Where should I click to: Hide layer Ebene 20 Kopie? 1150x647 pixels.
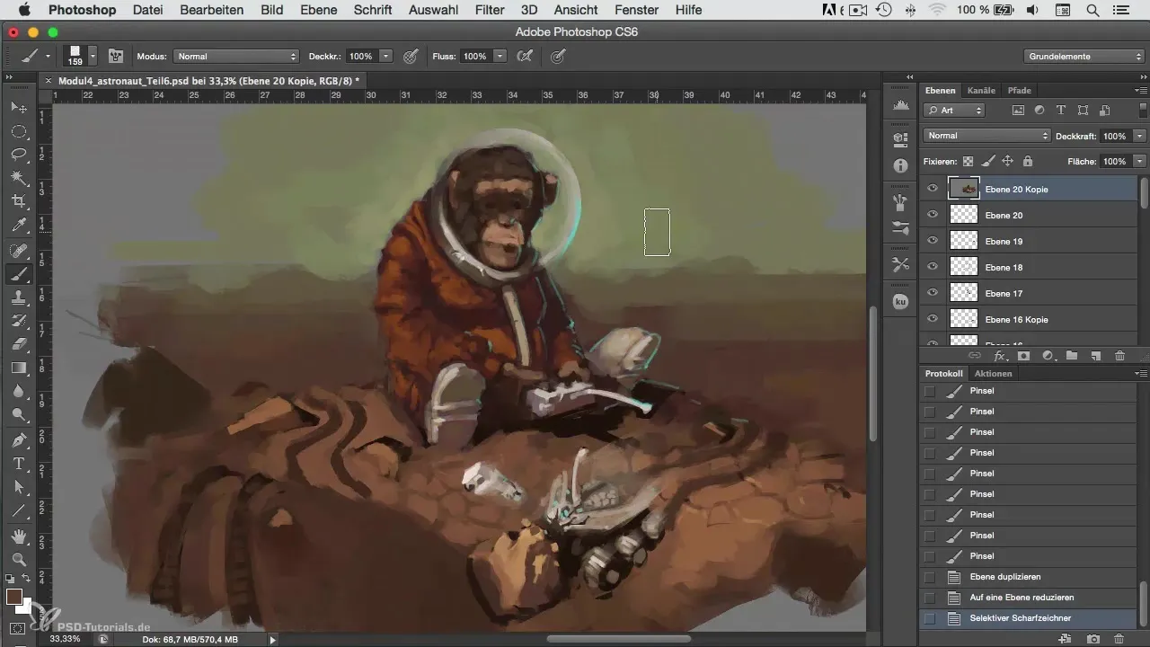(x=933, y=190)
